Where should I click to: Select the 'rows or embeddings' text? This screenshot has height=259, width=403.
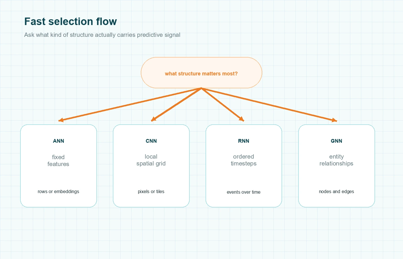(x=58, y=191)
